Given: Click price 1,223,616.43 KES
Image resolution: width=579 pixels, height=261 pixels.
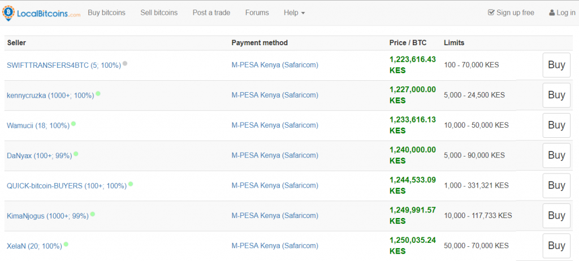Looking at the screenshot, I should (412, 65).
